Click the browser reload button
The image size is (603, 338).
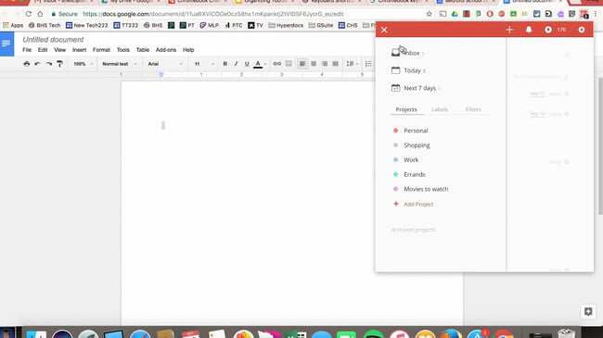(x=28, y=14)
